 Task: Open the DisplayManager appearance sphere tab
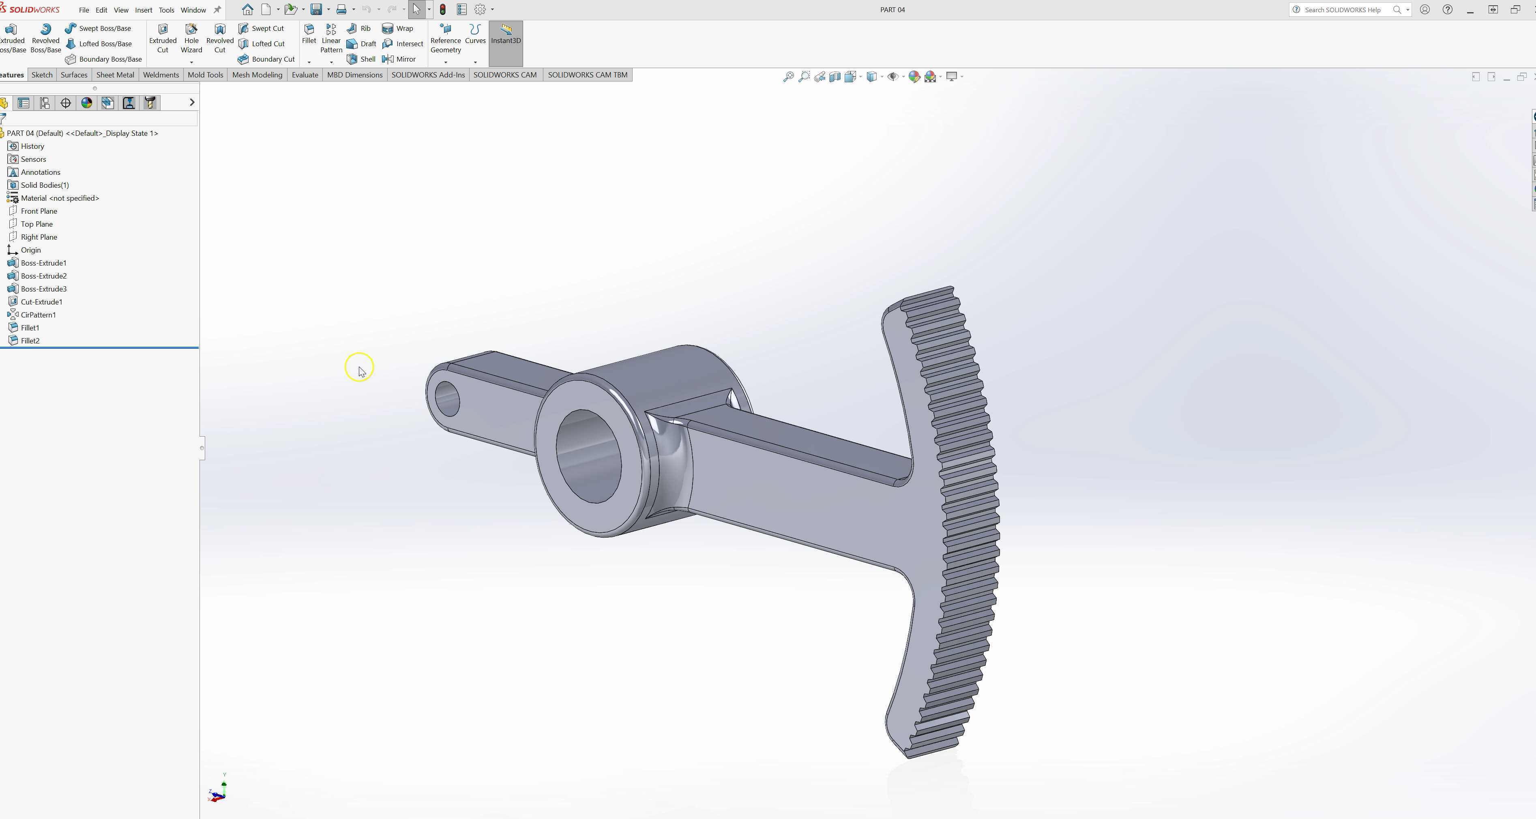tap(86, 103)
